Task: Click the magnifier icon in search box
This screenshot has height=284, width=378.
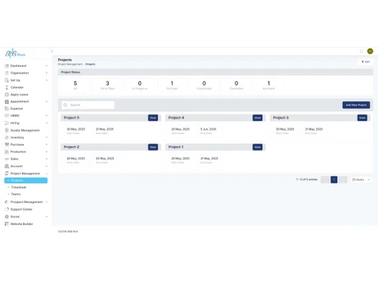Action: 66,105
